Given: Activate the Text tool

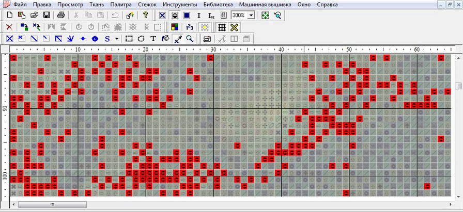Looking at the screenshot, I should (x=153, y=39).
